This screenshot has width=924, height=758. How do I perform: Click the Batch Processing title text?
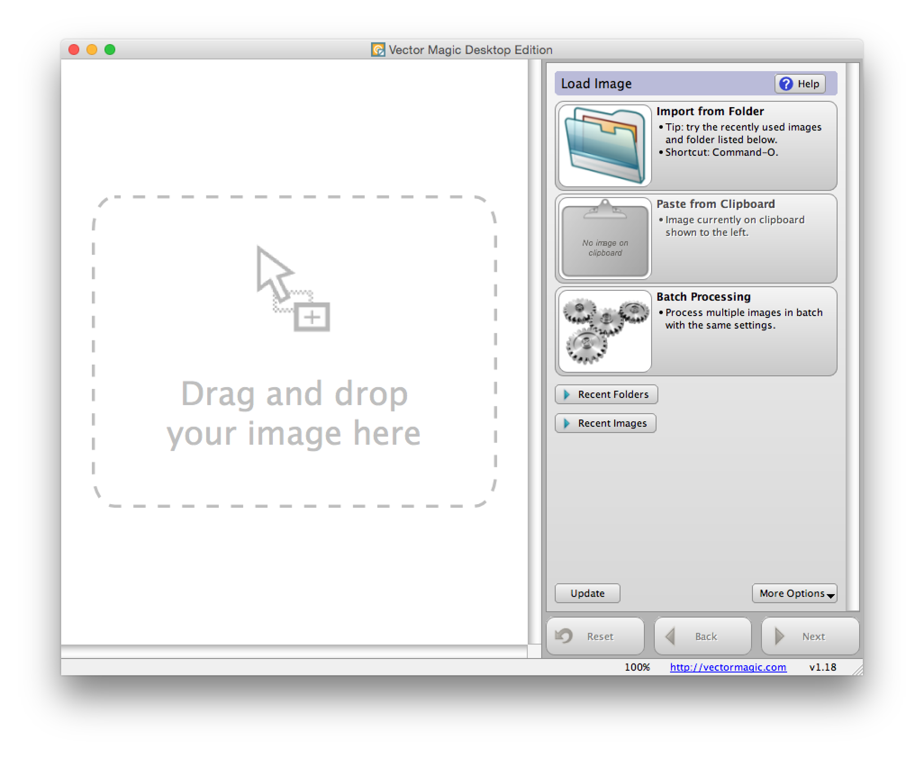point(703,297)
